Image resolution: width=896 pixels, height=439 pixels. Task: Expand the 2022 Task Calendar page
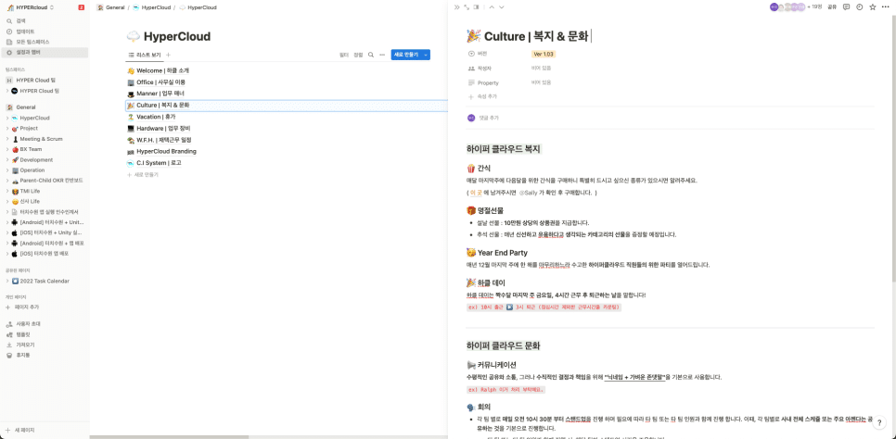click(6, 281)
